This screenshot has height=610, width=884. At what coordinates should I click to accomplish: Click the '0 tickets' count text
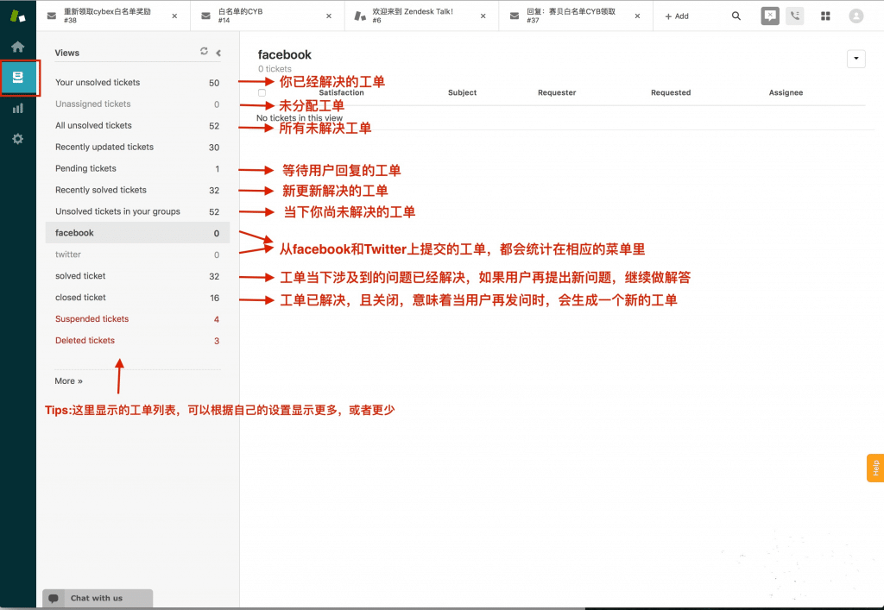pos(275,69)
